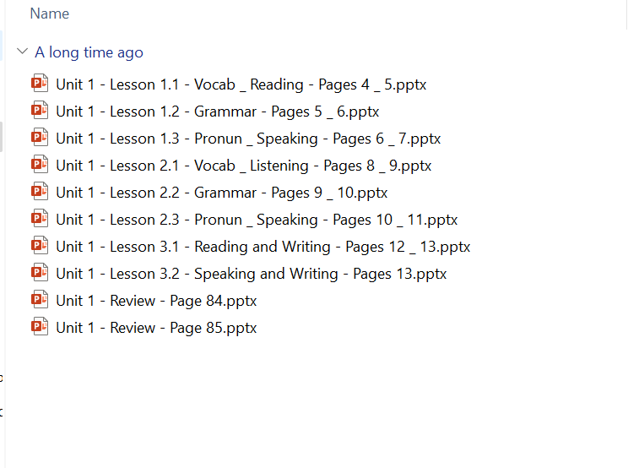Select the icon for Lesson 1.3 Pronun Speaking
This screenshot has height=468, width=628.
coord(39,138)
